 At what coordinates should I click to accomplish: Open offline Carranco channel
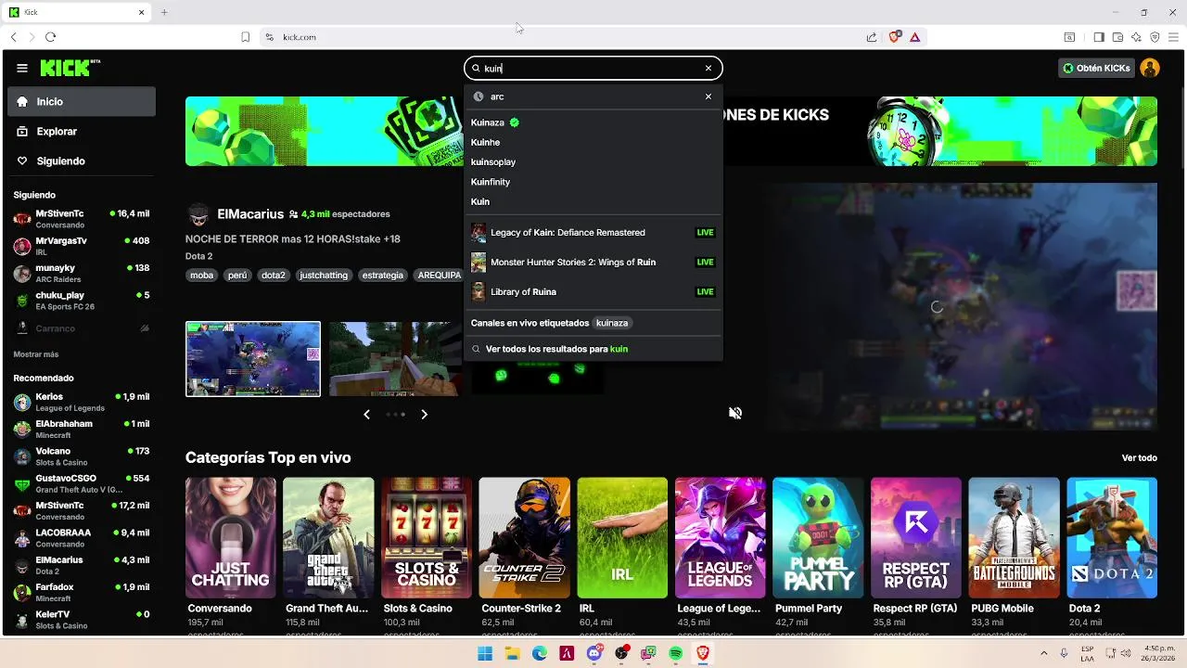coord(82,328)
